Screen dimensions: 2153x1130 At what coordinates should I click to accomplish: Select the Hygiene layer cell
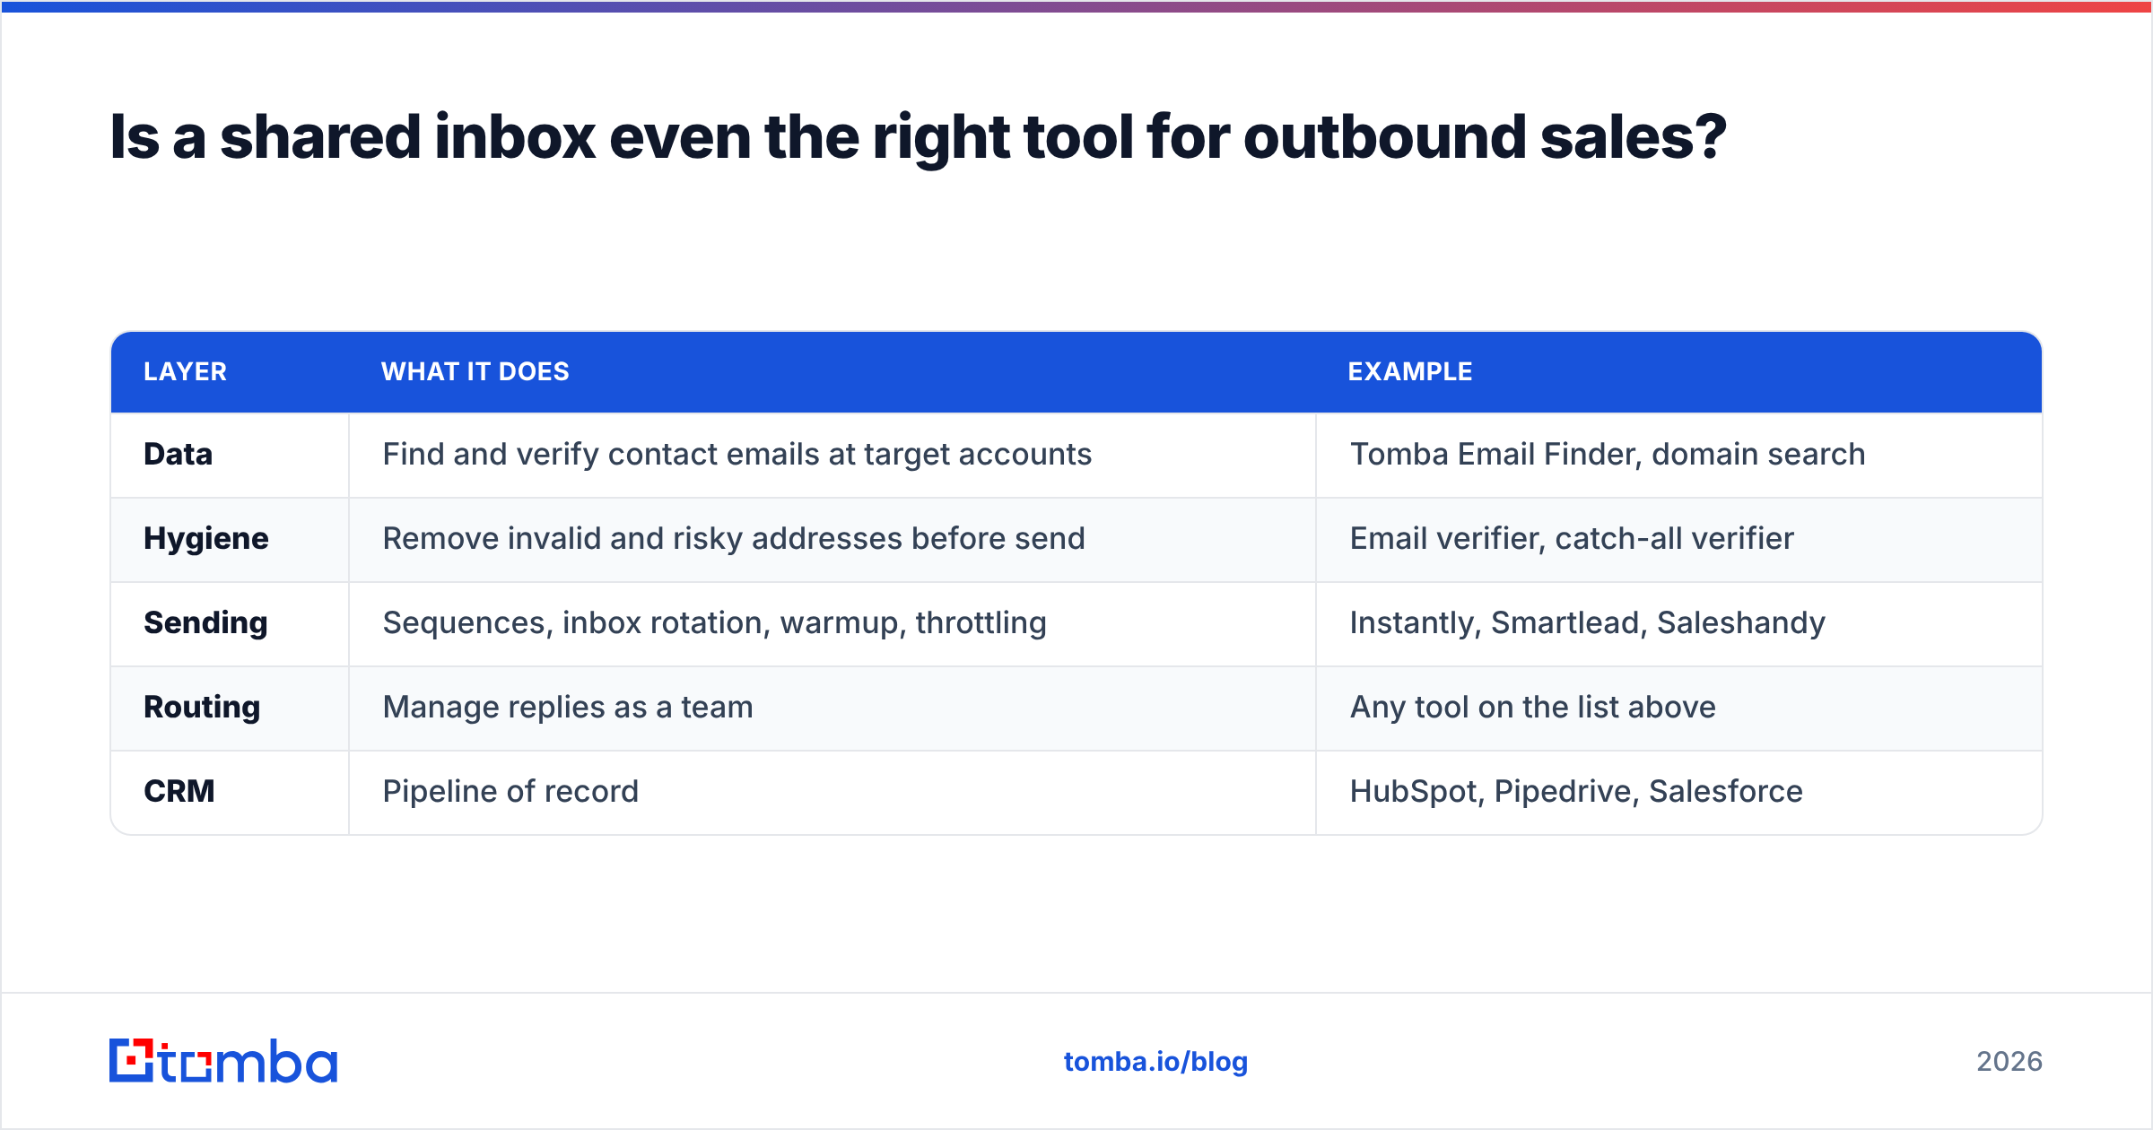click(230, 539)
